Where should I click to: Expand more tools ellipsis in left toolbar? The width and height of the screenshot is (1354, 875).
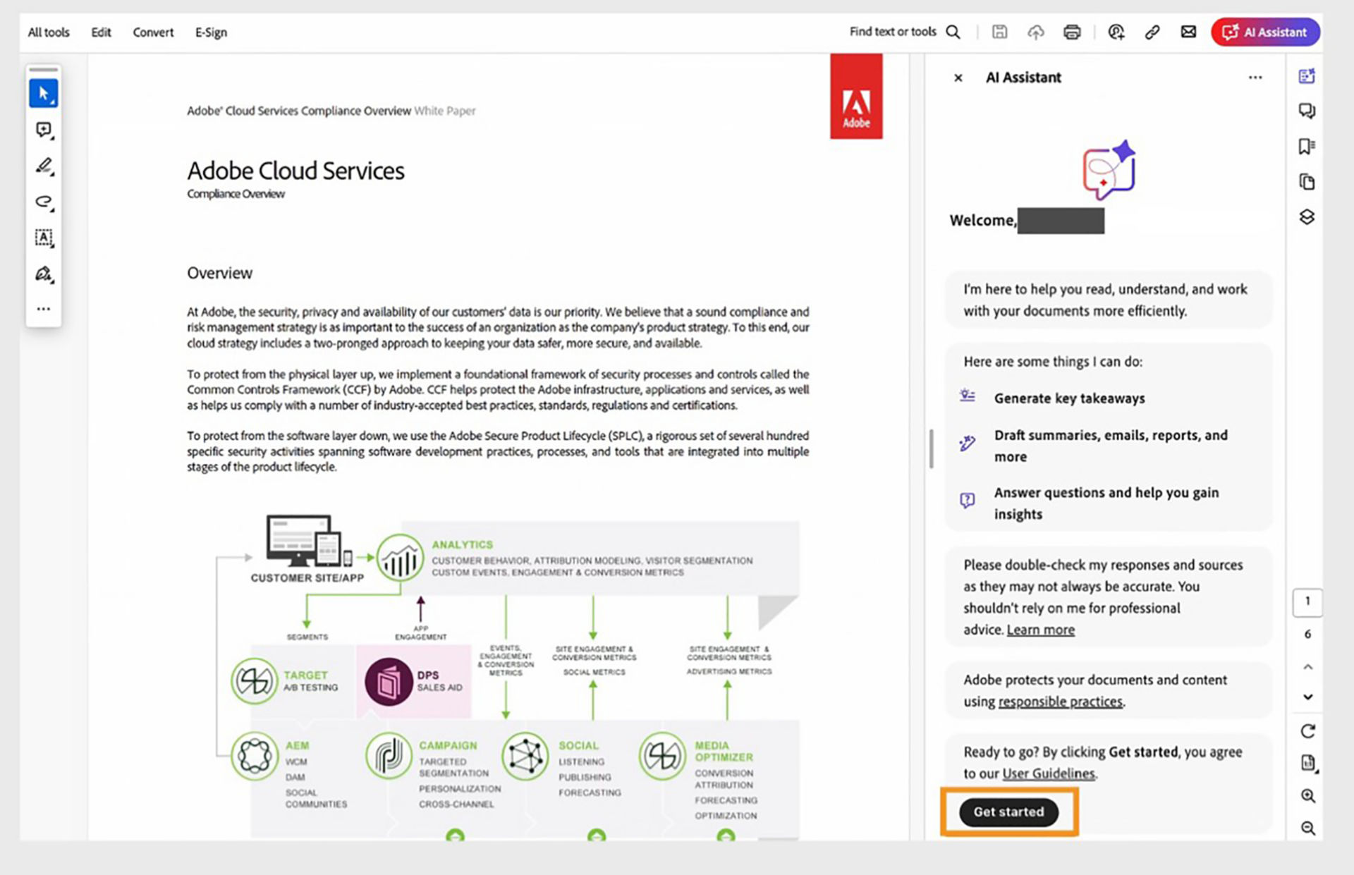pos(44,309)
